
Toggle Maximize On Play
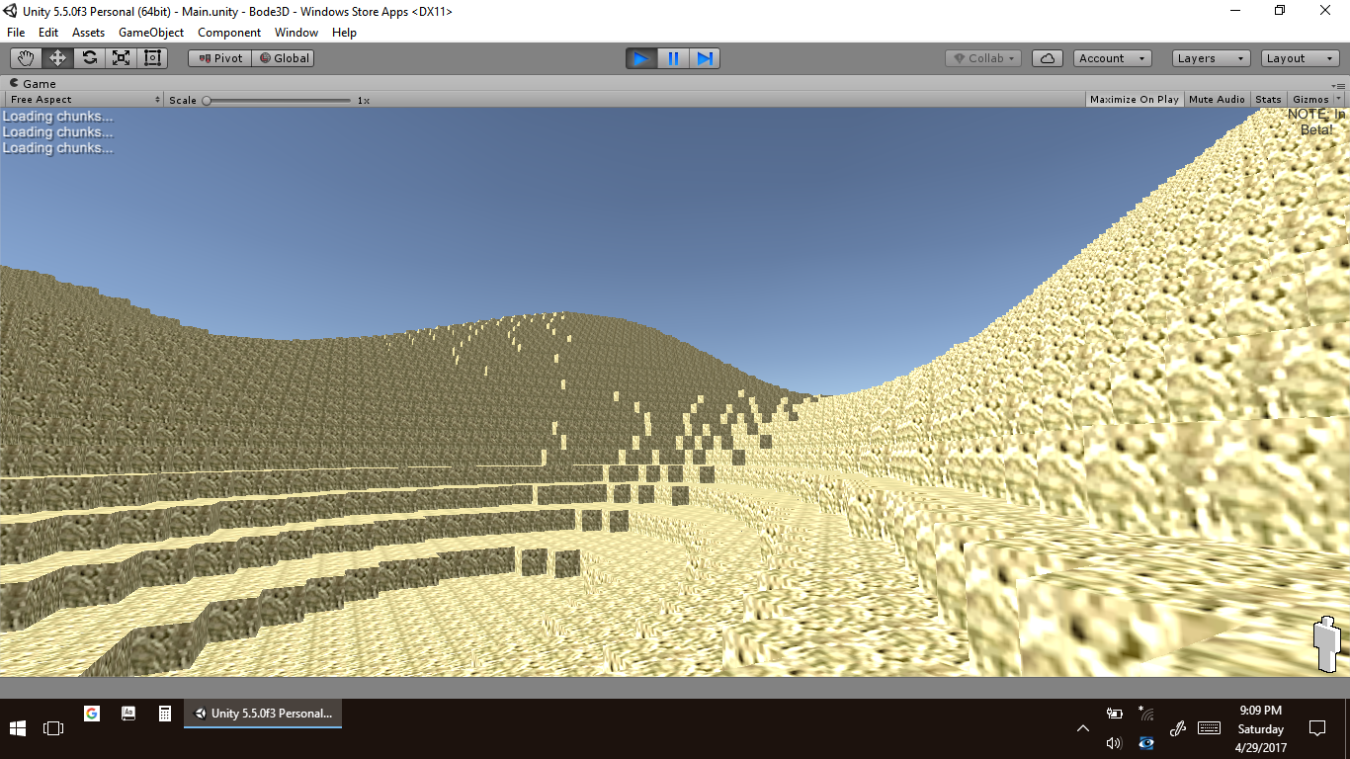1134,100
